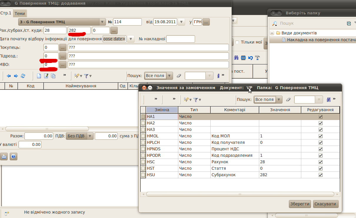356x218 pixels.
Task: Open the date dropdown next to 19.08.2011
Action: pos(182,22)
